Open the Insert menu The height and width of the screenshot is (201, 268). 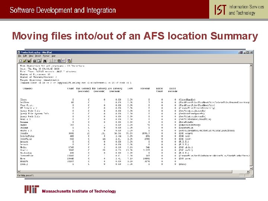[x=38, y=56]
